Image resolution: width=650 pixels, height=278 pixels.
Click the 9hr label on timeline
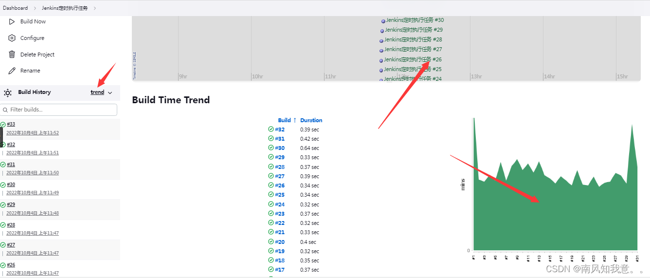click(183, 76)
